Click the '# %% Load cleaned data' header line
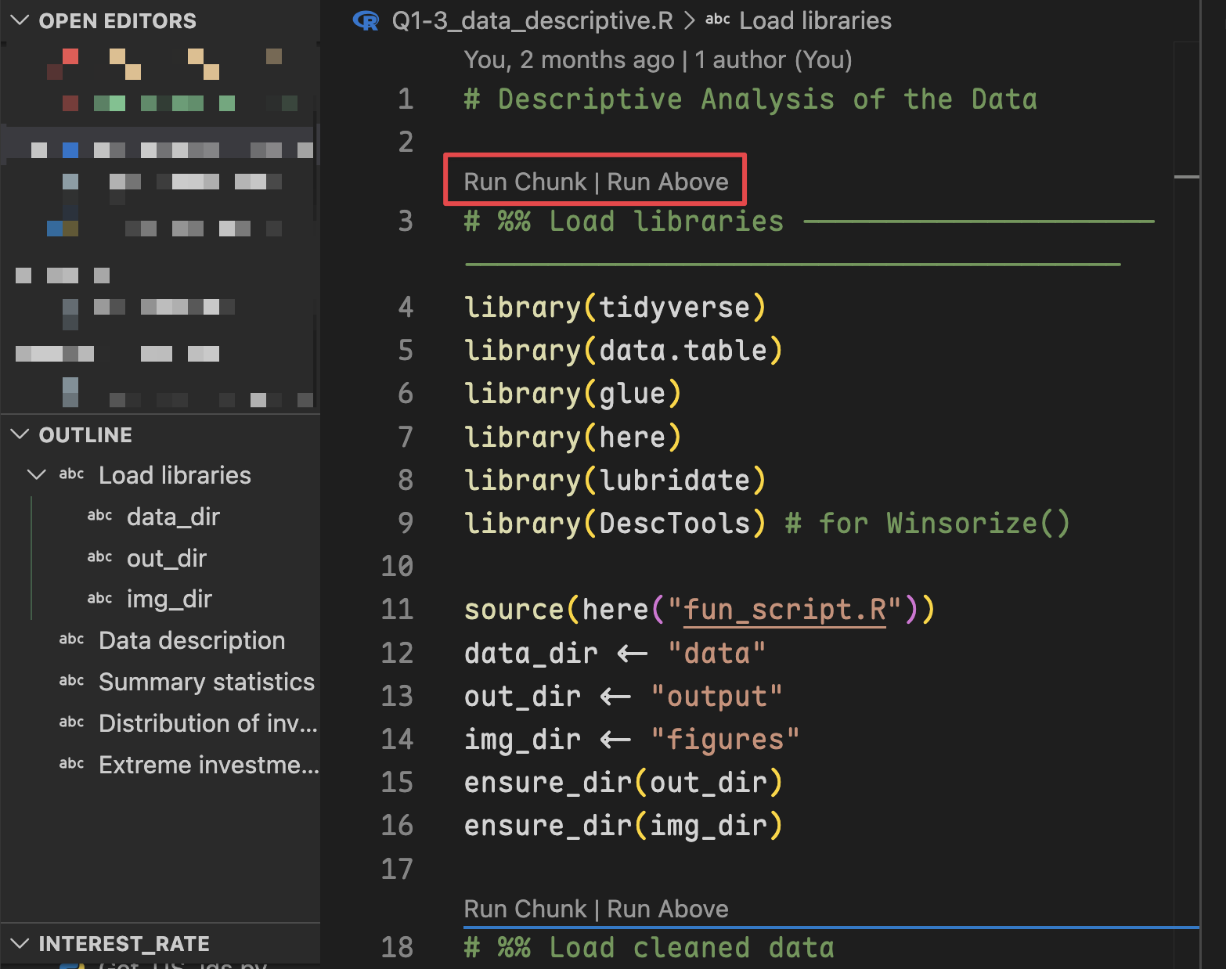1226x969 pixels. tap(649, 948)
